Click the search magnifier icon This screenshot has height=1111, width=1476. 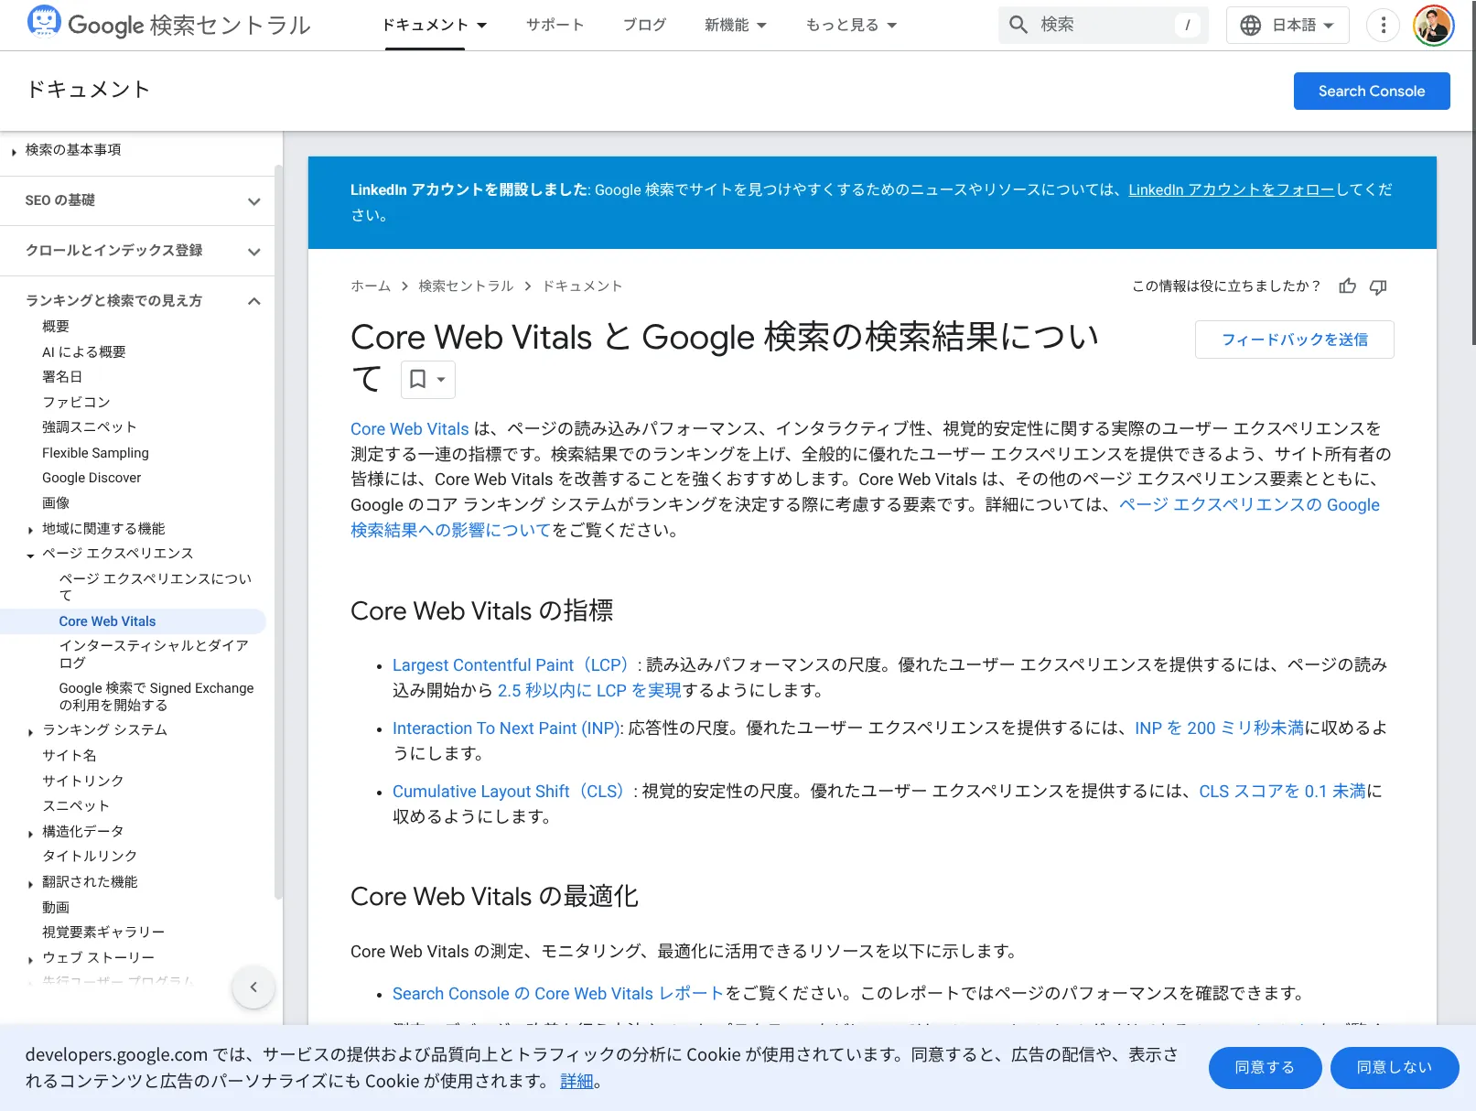1018,25
